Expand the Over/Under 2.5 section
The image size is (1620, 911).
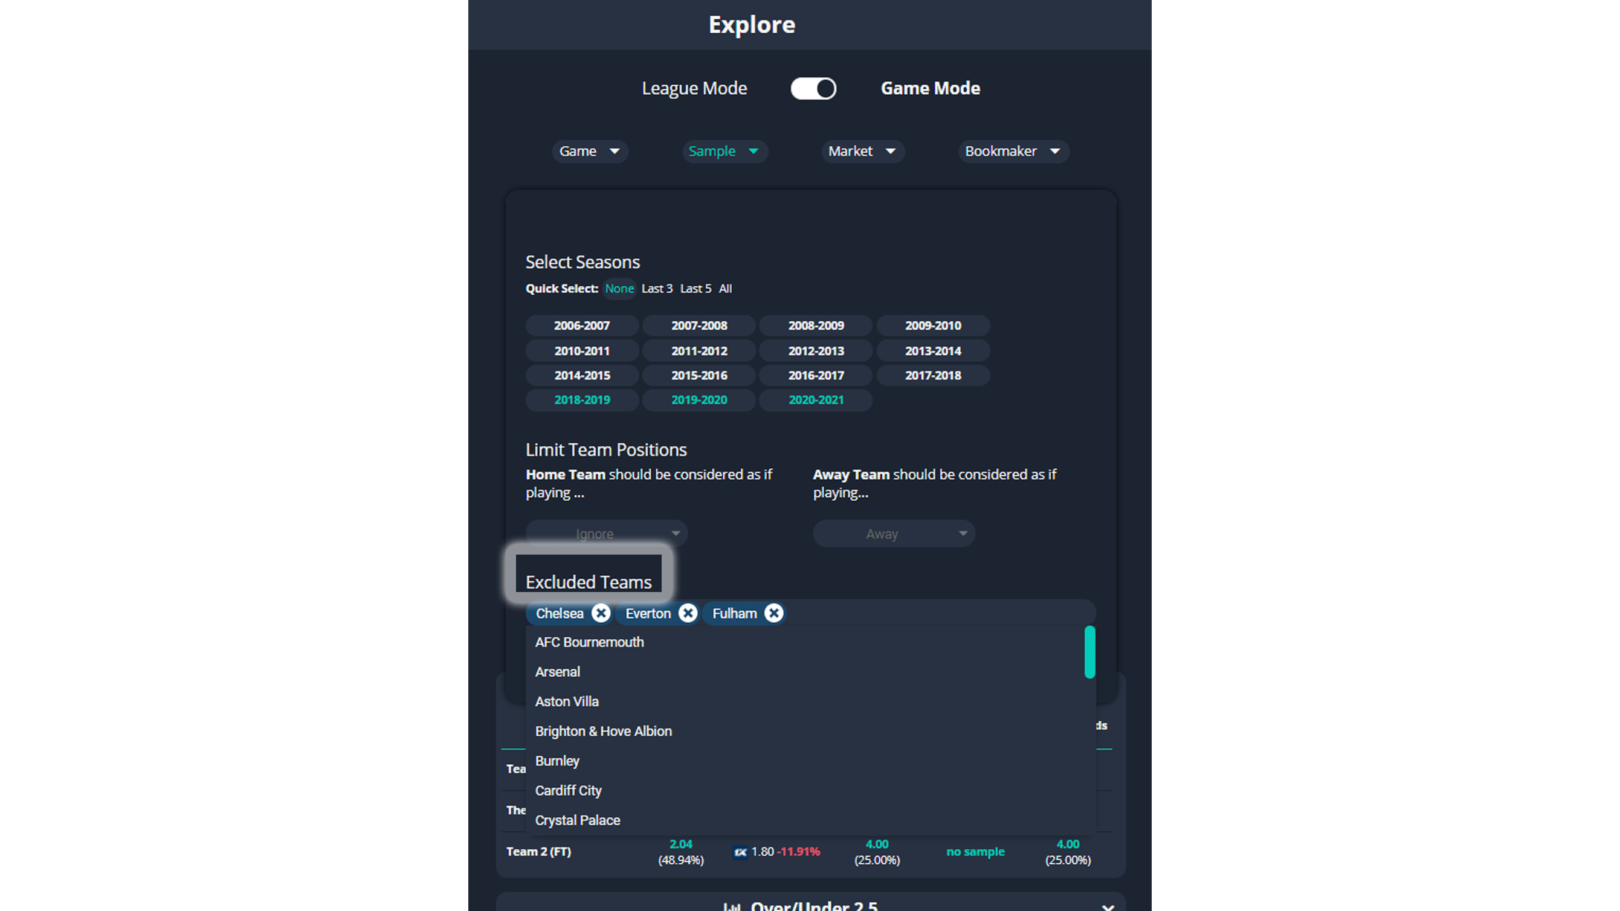click(1108, 907)
